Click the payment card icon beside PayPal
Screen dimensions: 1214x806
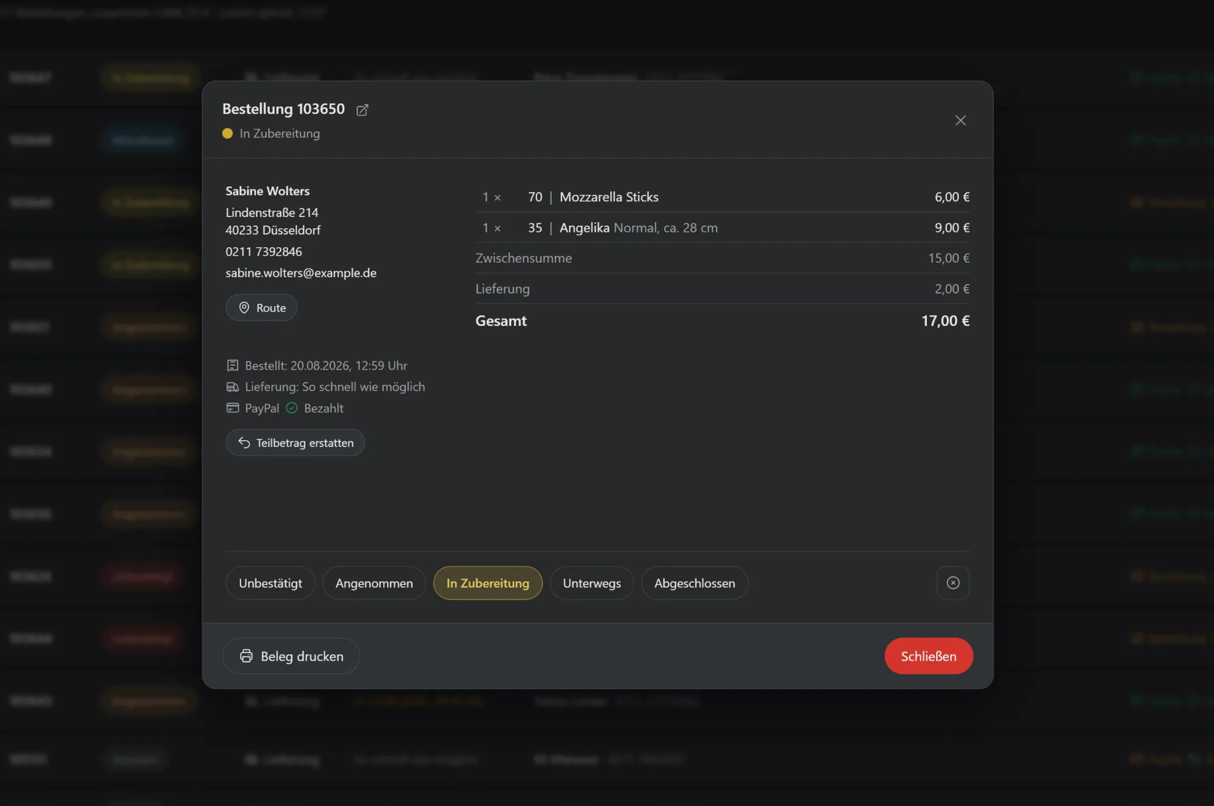coord(232,408)
